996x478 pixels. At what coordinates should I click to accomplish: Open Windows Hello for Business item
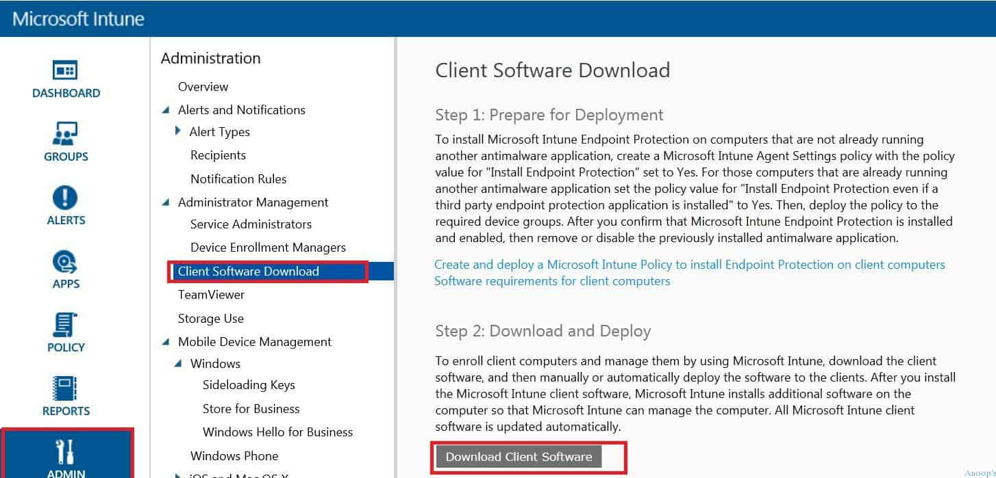[x=277, y=432]
